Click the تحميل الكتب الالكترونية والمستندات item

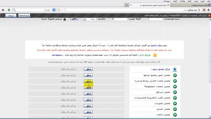pyautogui.click(x=152, y=98)
